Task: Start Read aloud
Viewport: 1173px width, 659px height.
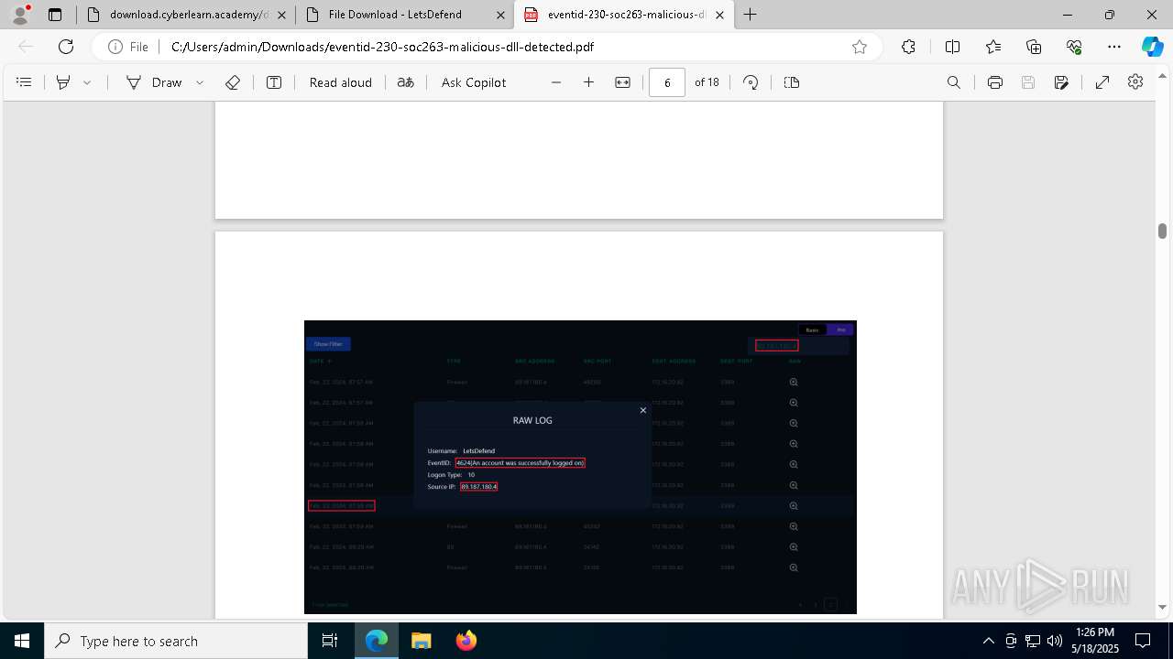Action: click(341, 82)
